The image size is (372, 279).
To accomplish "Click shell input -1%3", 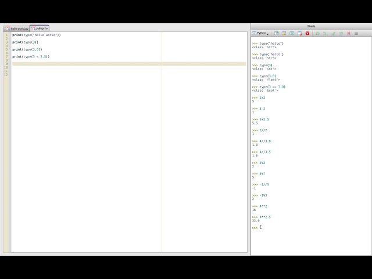I will pos(263,195).
